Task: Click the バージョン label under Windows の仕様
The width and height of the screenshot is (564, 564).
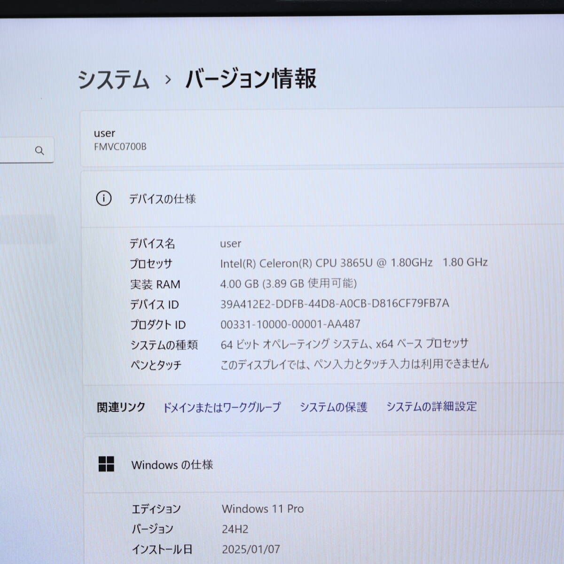Action: (x=152, y=529)
